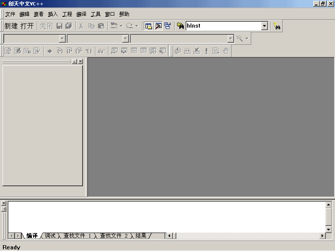Click the Find in Files binoculars icon
This screenshot has height=251, width=335.
pos(180,26)
